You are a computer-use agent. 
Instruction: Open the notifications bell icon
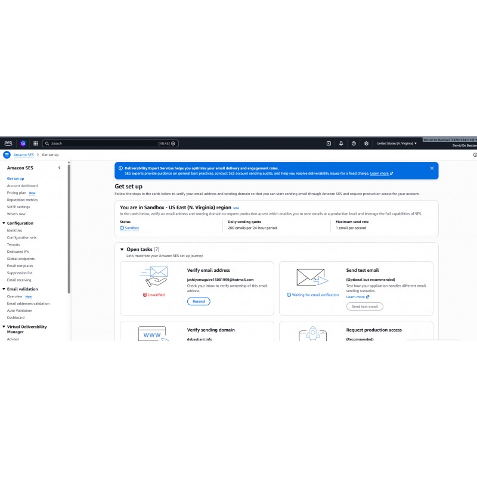point(341,143)
